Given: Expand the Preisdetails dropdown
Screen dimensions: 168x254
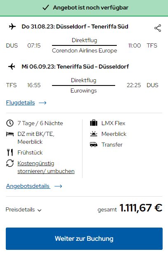Looking at the screenshot, I should click(24, 210).
